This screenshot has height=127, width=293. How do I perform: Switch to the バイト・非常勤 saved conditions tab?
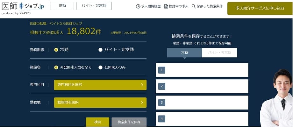pyautogui.click(x=219, y=53)
